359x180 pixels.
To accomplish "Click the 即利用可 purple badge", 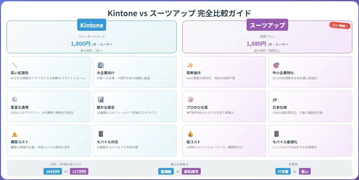I will [191, 171].
